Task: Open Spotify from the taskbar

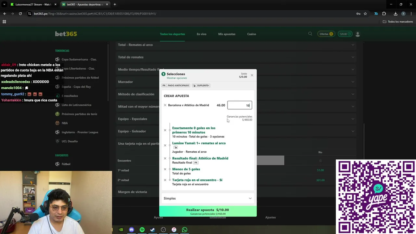Action: (x=142, y=230)
